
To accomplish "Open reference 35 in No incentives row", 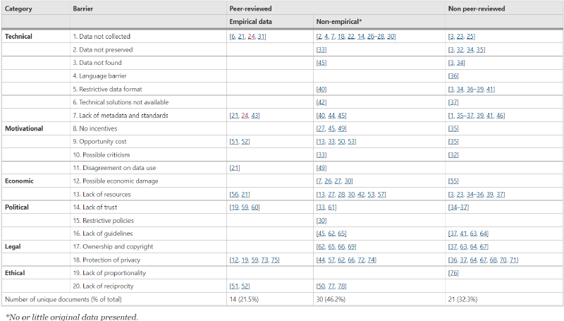I will point(453,128).
